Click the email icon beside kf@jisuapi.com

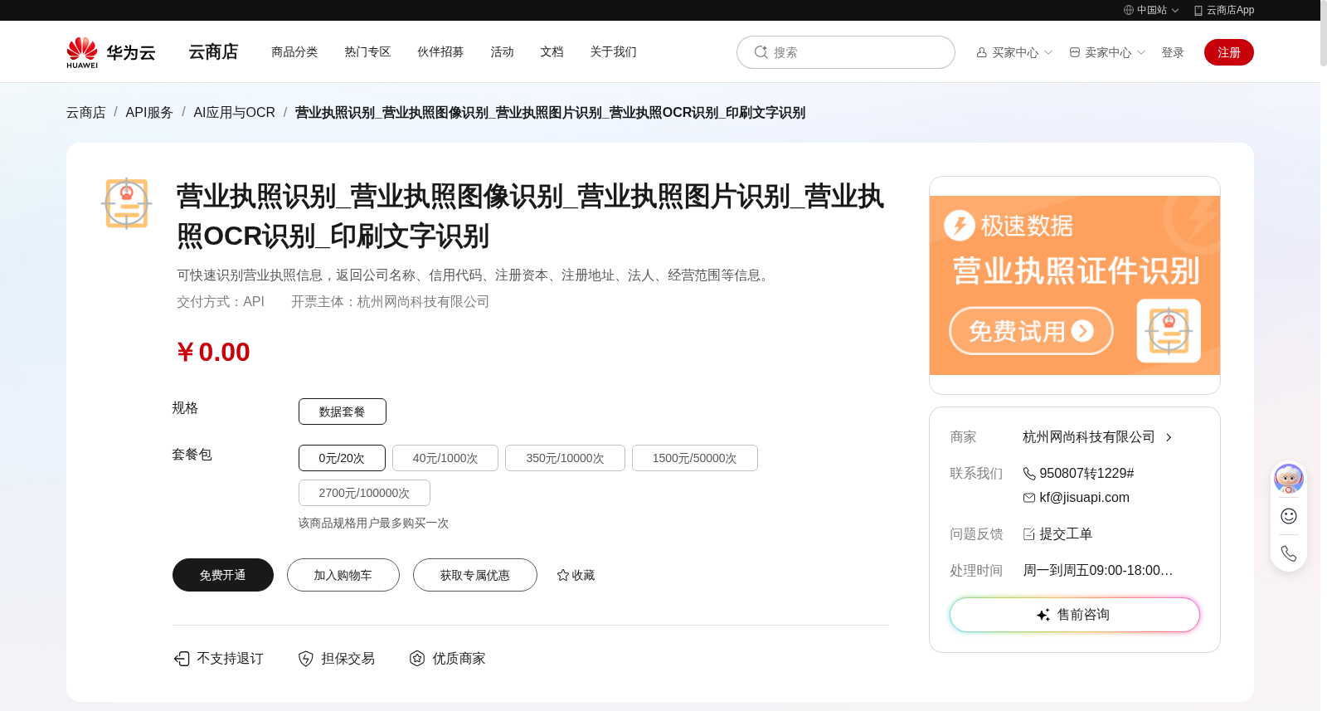point(1029,498)
